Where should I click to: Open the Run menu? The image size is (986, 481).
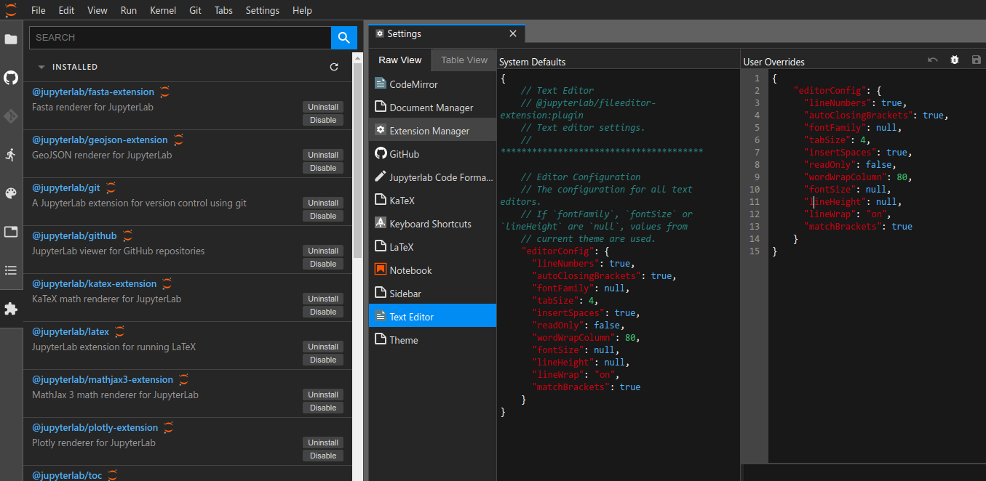click(x=129, y=10)
